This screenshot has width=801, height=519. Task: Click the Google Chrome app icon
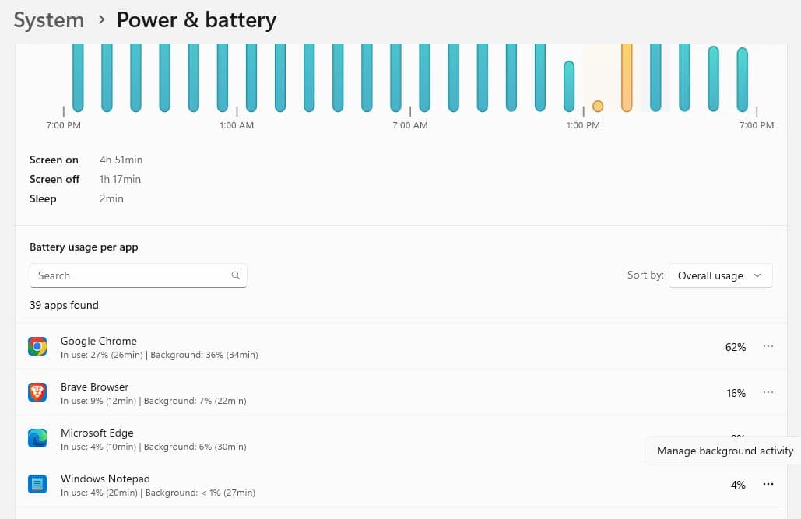tap(37, 347)
